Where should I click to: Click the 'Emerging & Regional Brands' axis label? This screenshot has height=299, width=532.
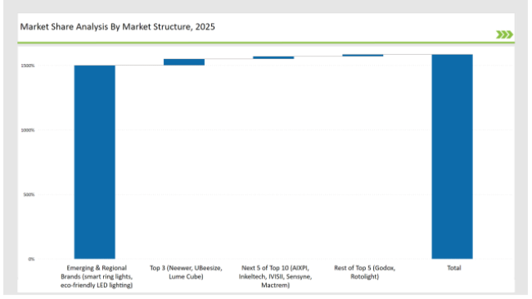coord(97,277)
